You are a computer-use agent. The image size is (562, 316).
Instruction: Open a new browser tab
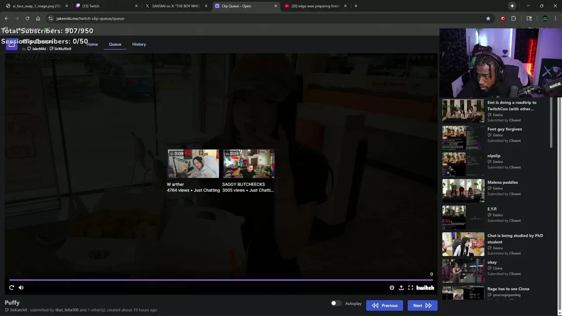click(x=356, y=6)
